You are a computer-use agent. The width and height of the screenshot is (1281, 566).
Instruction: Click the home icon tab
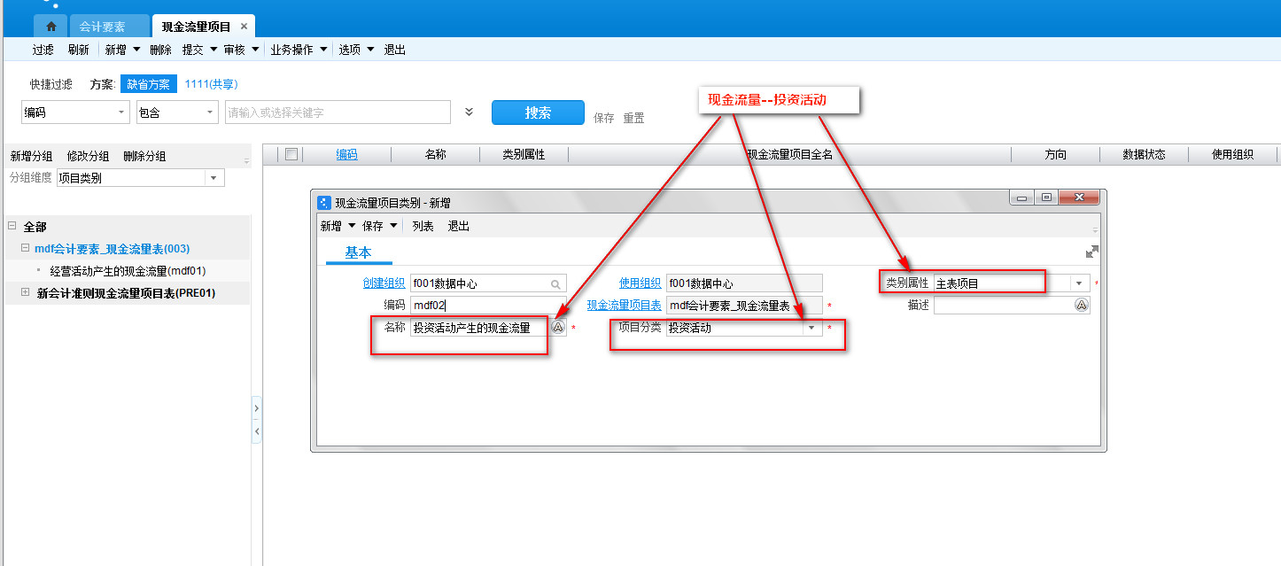(x=50, y=27)
